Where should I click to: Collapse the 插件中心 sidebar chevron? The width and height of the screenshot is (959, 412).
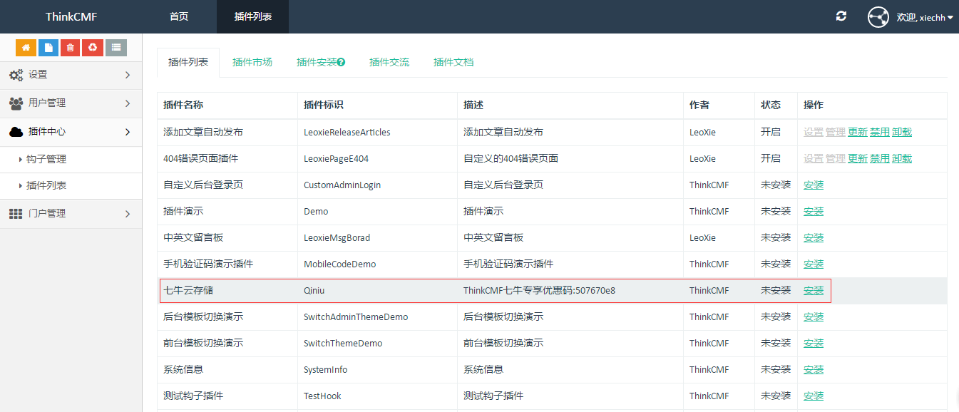pyautogui.click(x=128, y=132)
